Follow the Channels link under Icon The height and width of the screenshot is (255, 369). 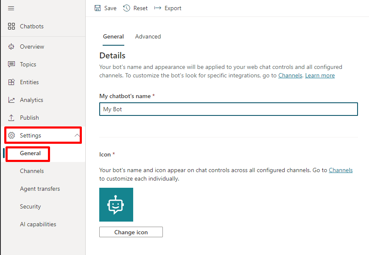[341, 170]
